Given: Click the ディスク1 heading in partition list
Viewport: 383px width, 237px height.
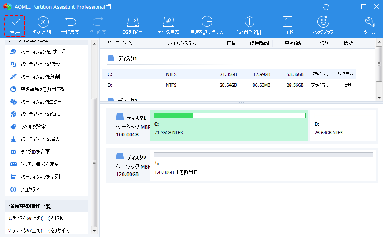Looking at the screenshot, I should pos(128,58).
